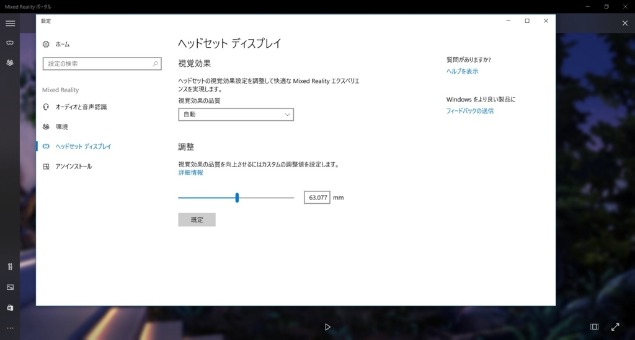
Task: Click the calibration slider thumb
Action: coord(237,198)
